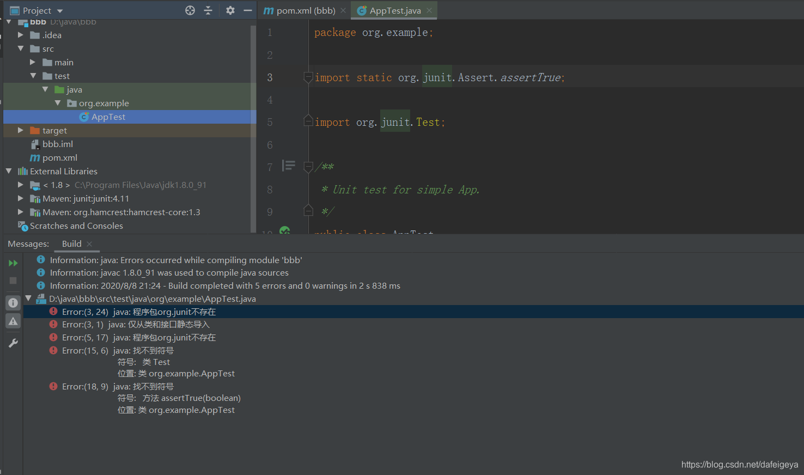Expand the .idea folder
The image size is (804, 475).
tap(21, 35)
